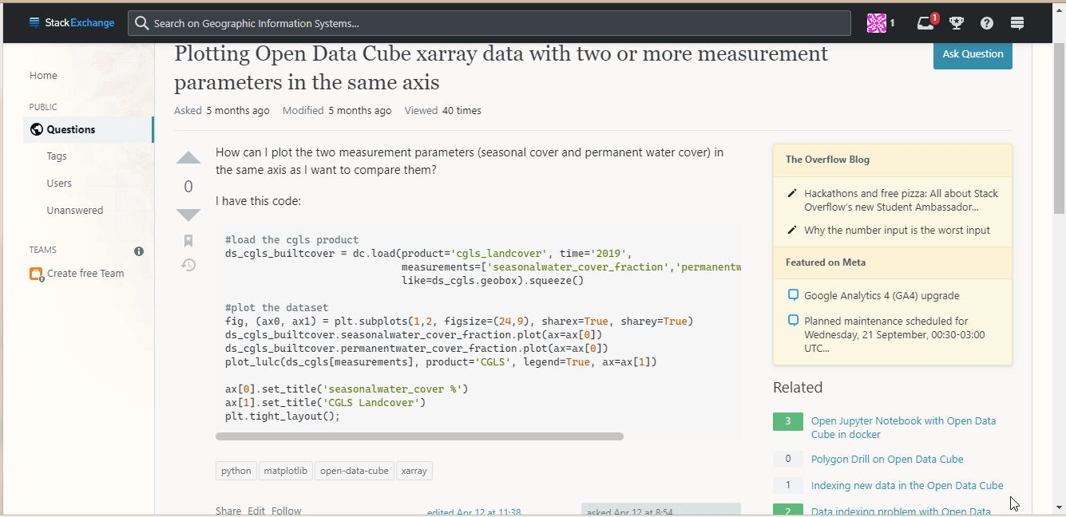Open the Create free Team link

tap(85, 274)
